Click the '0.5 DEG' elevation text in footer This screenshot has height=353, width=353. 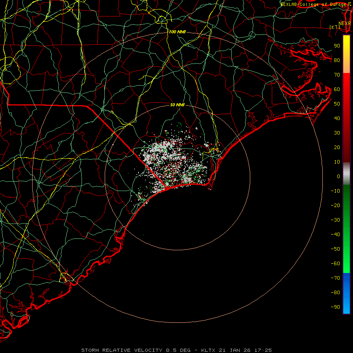click(178, 350)
